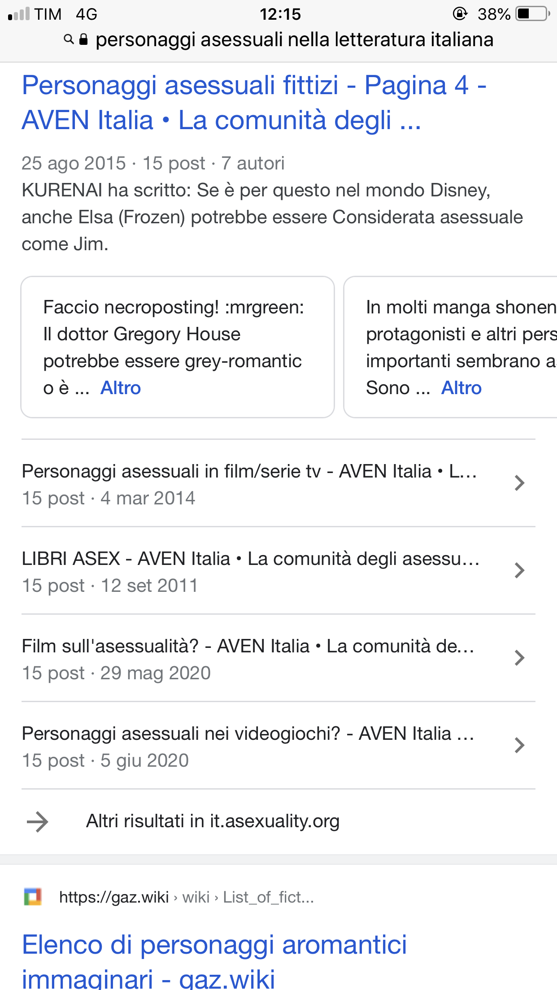The image size is (557, 990).
Task: Tap the gaz.wiki favicon
Action: [x=33, y=897]
